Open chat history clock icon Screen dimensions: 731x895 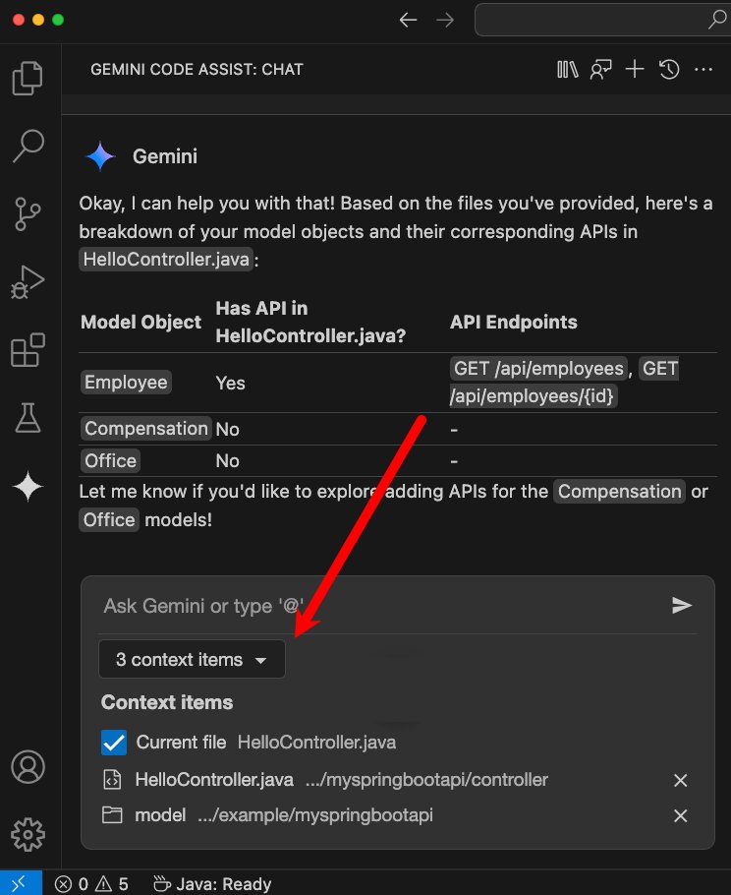(669, 70)
